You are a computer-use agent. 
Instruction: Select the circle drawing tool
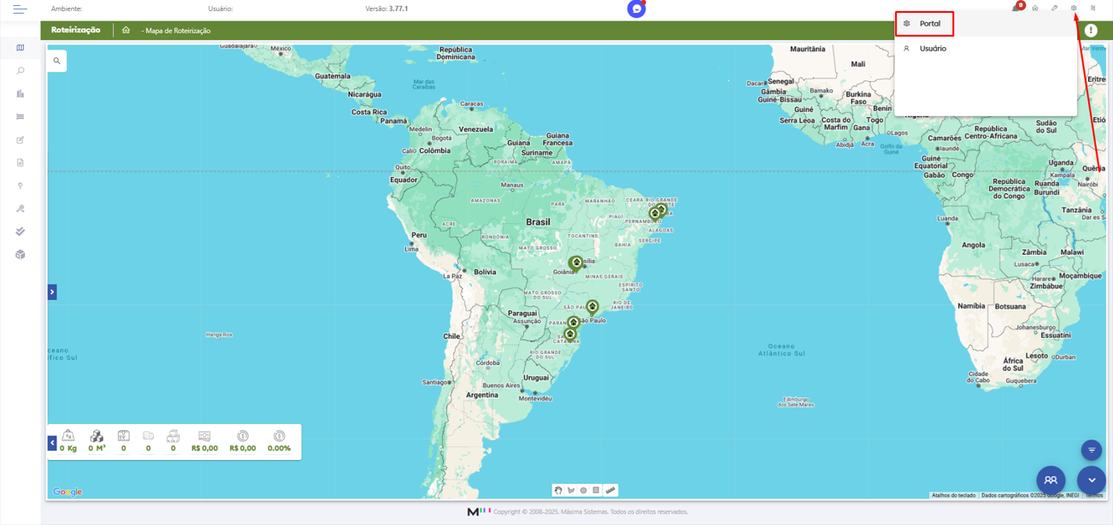(x=584, y=490)
